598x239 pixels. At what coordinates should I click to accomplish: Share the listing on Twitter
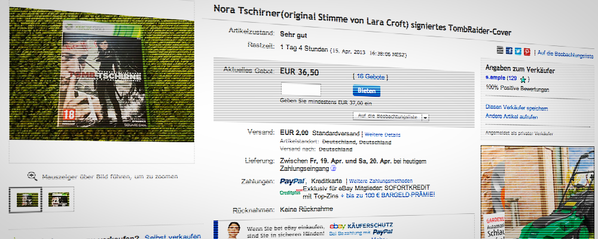coord(518,51)
